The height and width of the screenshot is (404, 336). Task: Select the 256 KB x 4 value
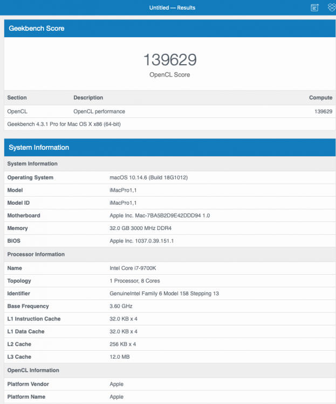point(123,344)
